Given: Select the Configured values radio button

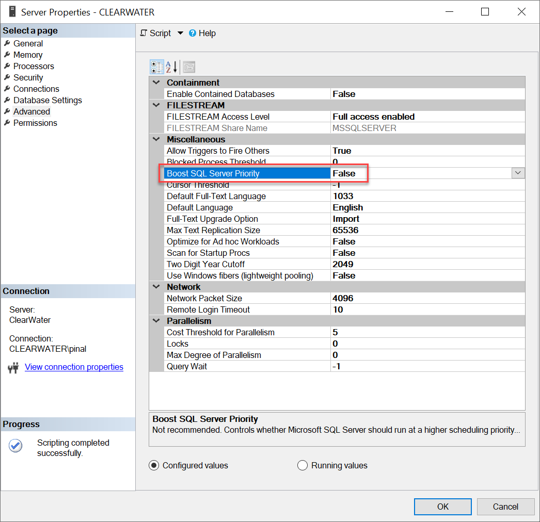Looking at the screenshot, I should [153, 465].
